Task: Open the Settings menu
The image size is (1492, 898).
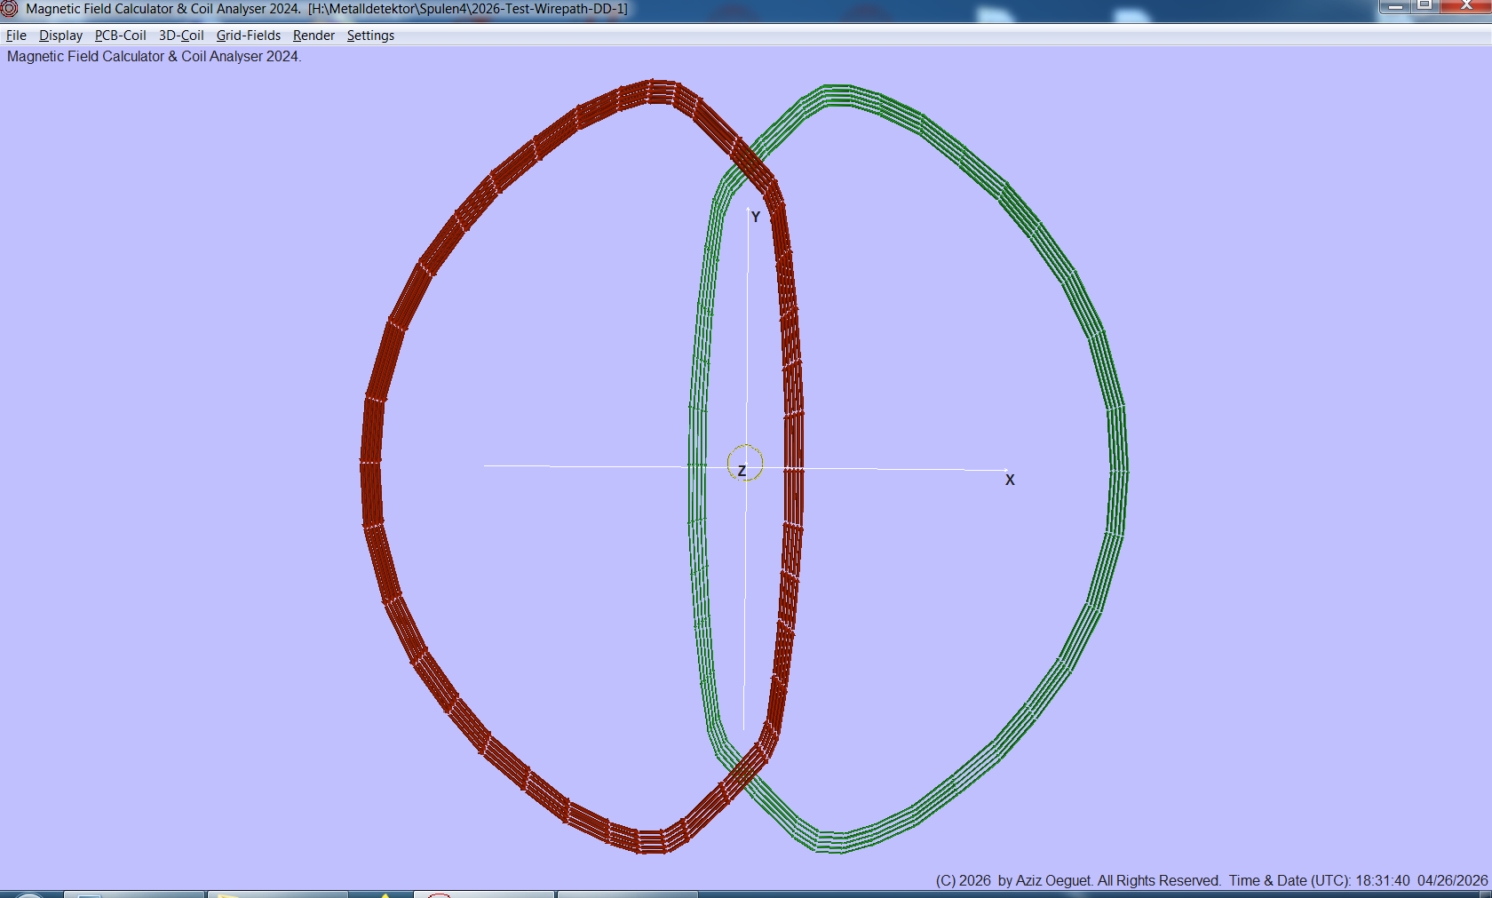Action: [370, 36]
